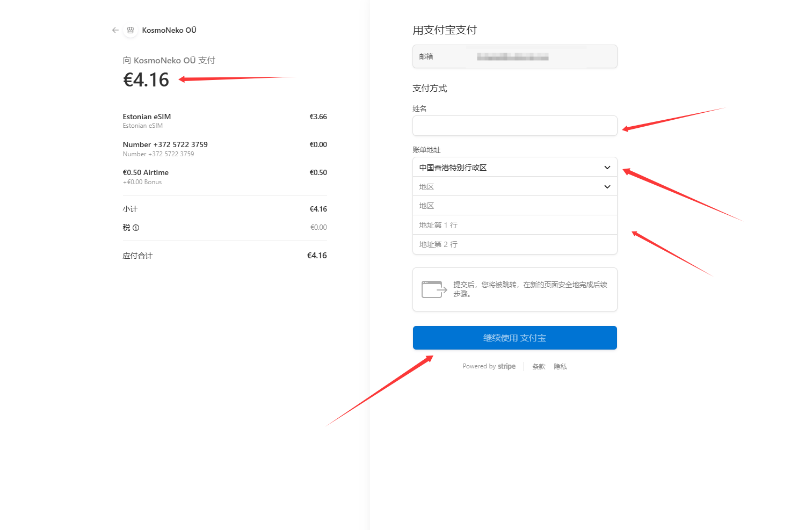
Task: Select the Estonian eSIM line item
Action: click(147, 117)
